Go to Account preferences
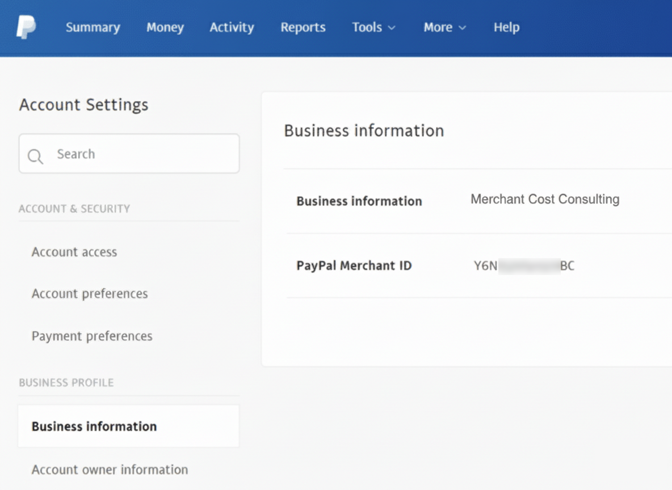 point(89,294)
